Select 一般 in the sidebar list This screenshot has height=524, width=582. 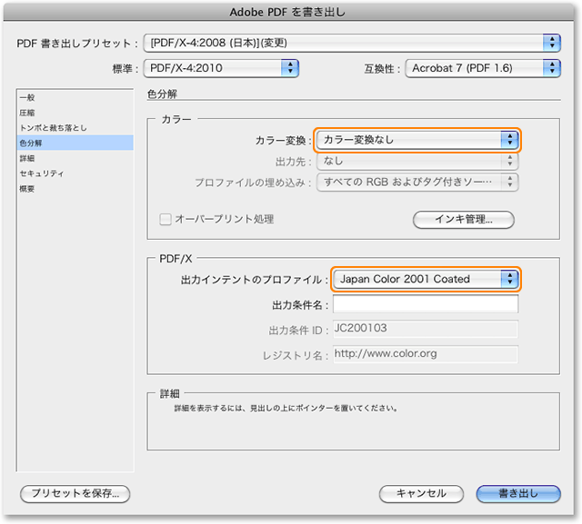(x=28, y=97)
